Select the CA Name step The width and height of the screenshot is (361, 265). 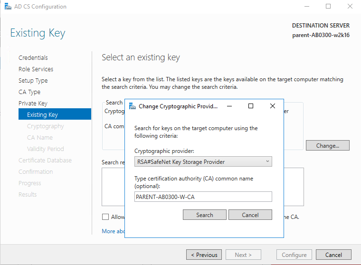(40, 137)
